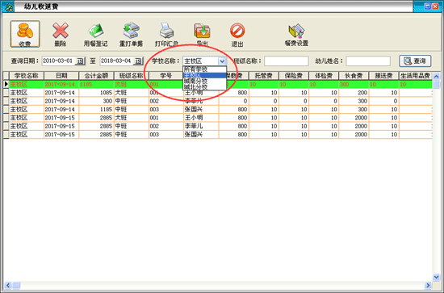Screen dimensions: 444x293
Task: Click the 合计金额 column header
Action: click(x=96, y=76)
